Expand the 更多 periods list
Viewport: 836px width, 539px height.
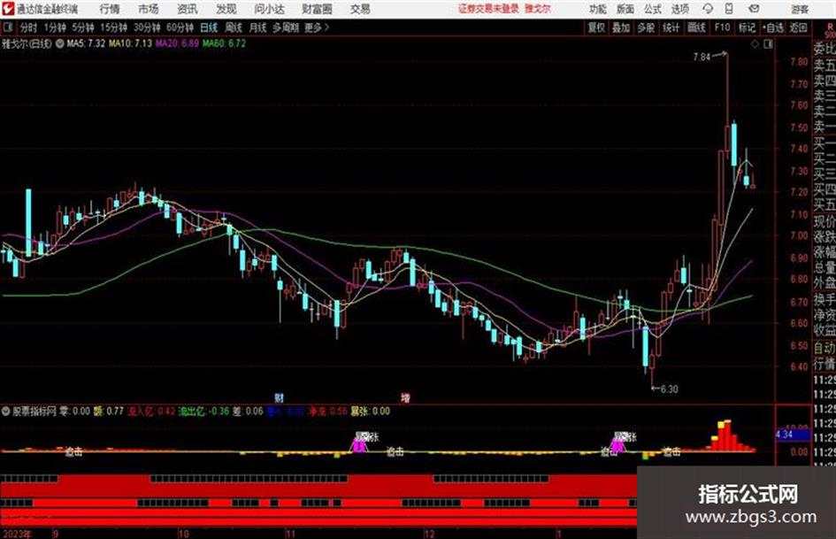(x=317, y=27)
